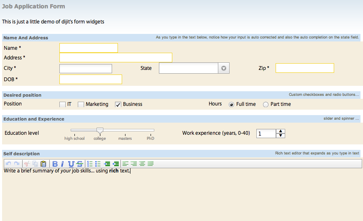
Task: Center align text in the editor
Action: pos(142,164)
